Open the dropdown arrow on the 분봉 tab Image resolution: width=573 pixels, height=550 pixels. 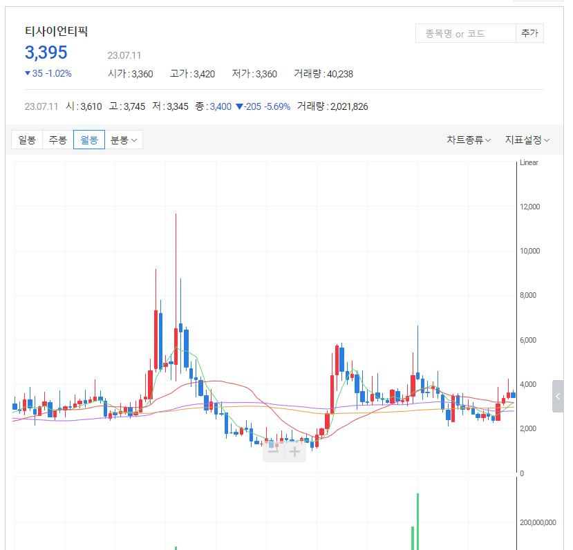click(133, 139)
